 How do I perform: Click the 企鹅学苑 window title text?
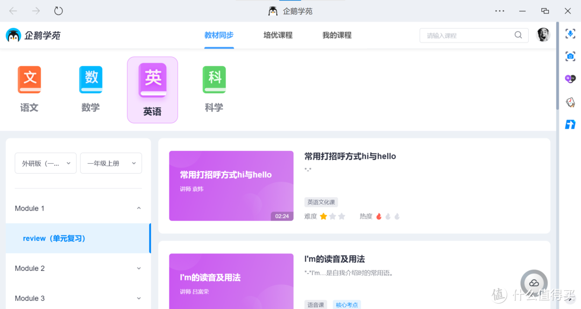click(297, 11)
